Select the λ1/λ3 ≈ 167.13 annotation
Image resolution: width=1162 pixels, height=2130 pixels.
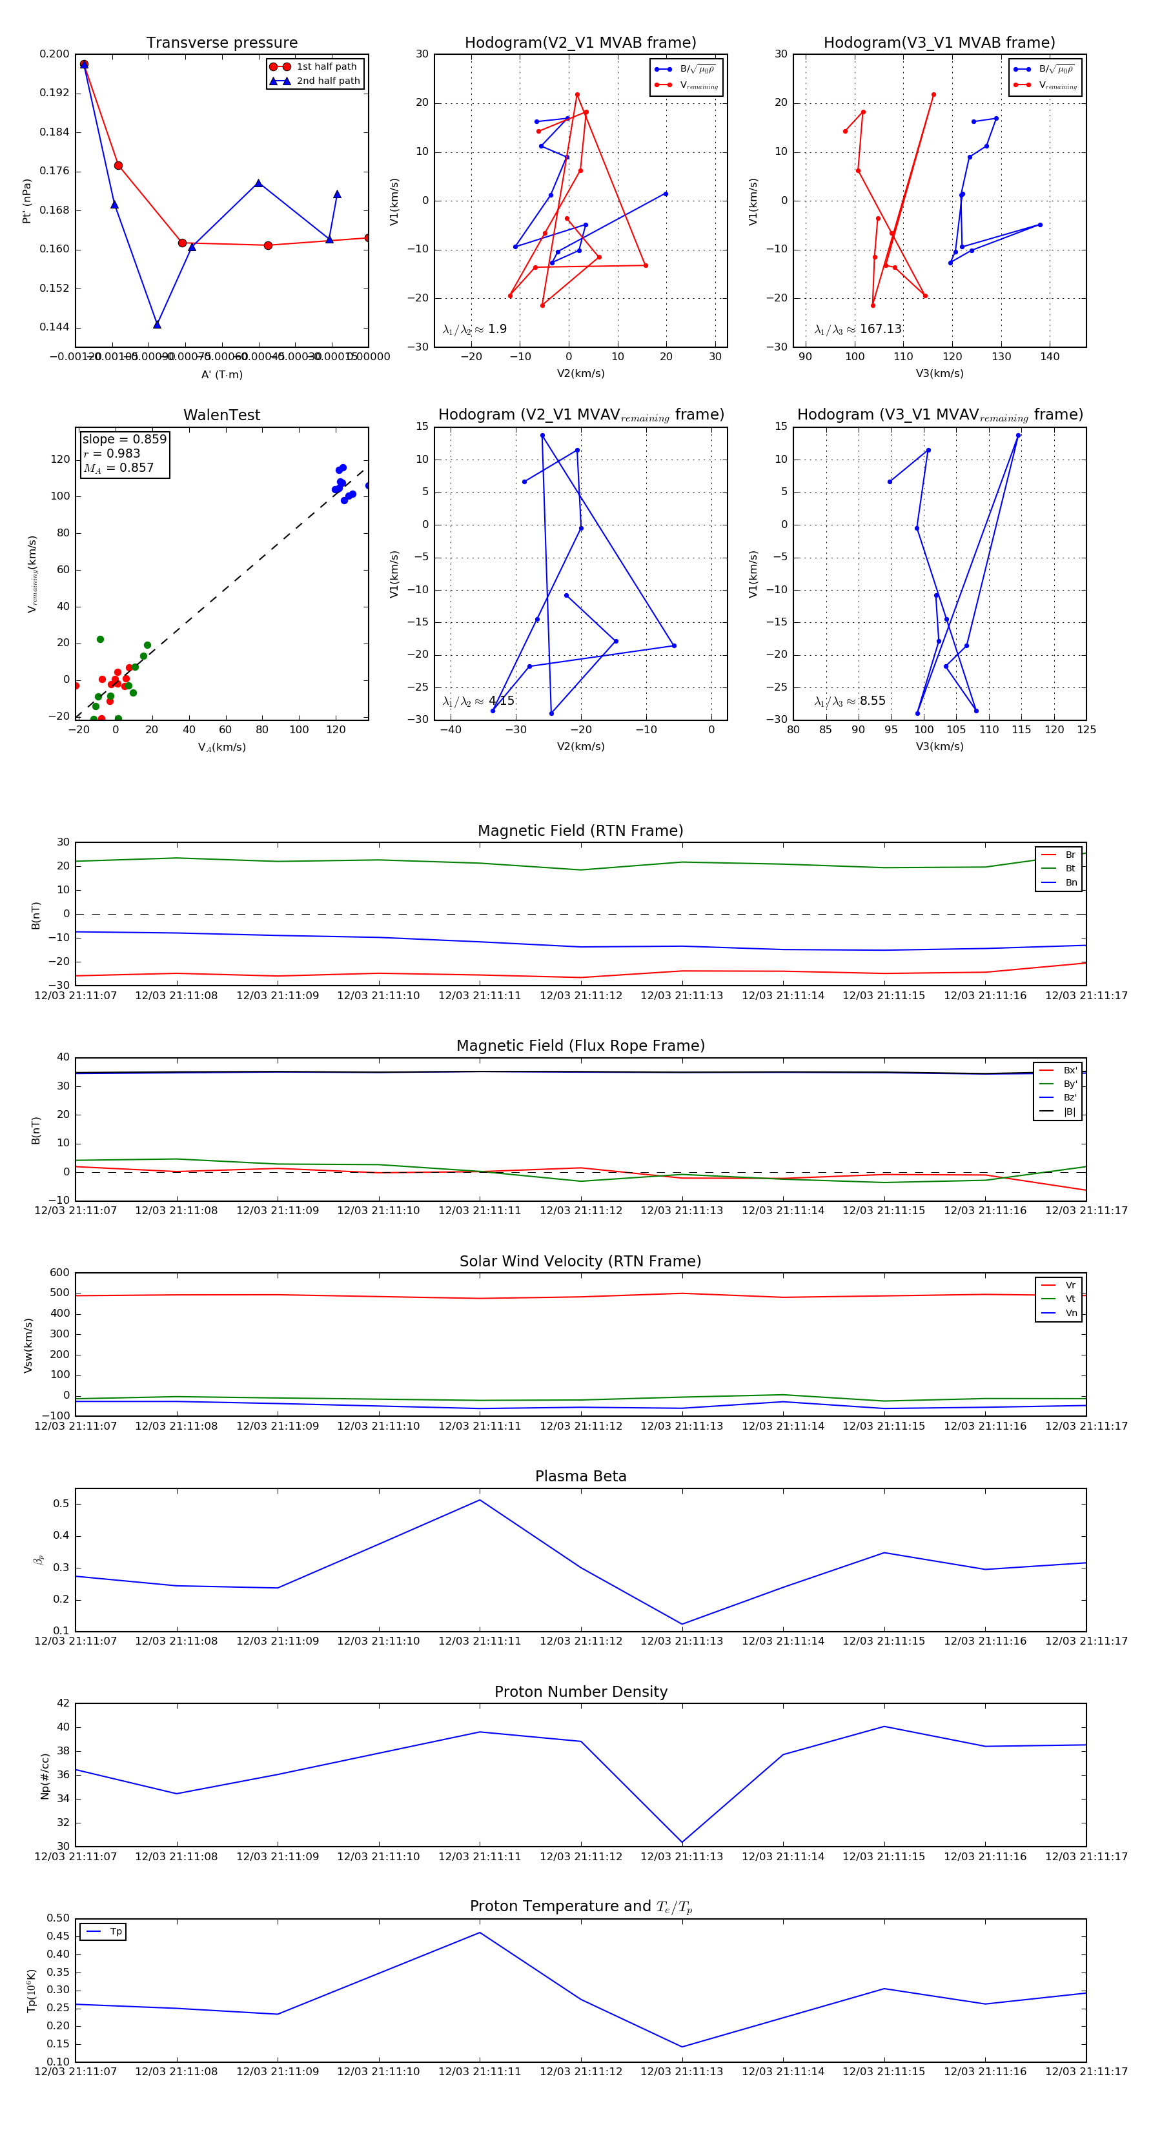[858, 329]
